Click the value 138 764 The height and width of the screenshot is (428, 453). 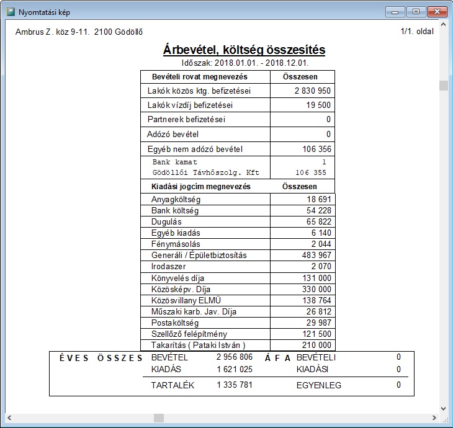316,301
